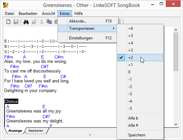The width and height of the screenshot is (183, 140).
Task: Minimize the SongBook window
Action: coord(152,4)
